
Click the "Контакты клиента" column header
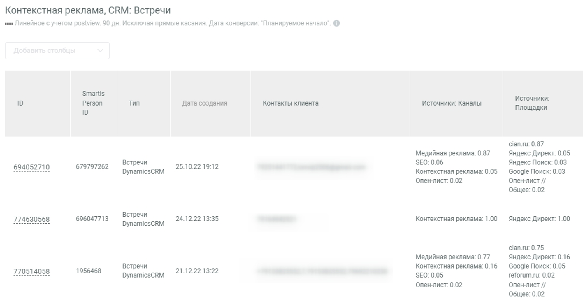pos(290,103)
